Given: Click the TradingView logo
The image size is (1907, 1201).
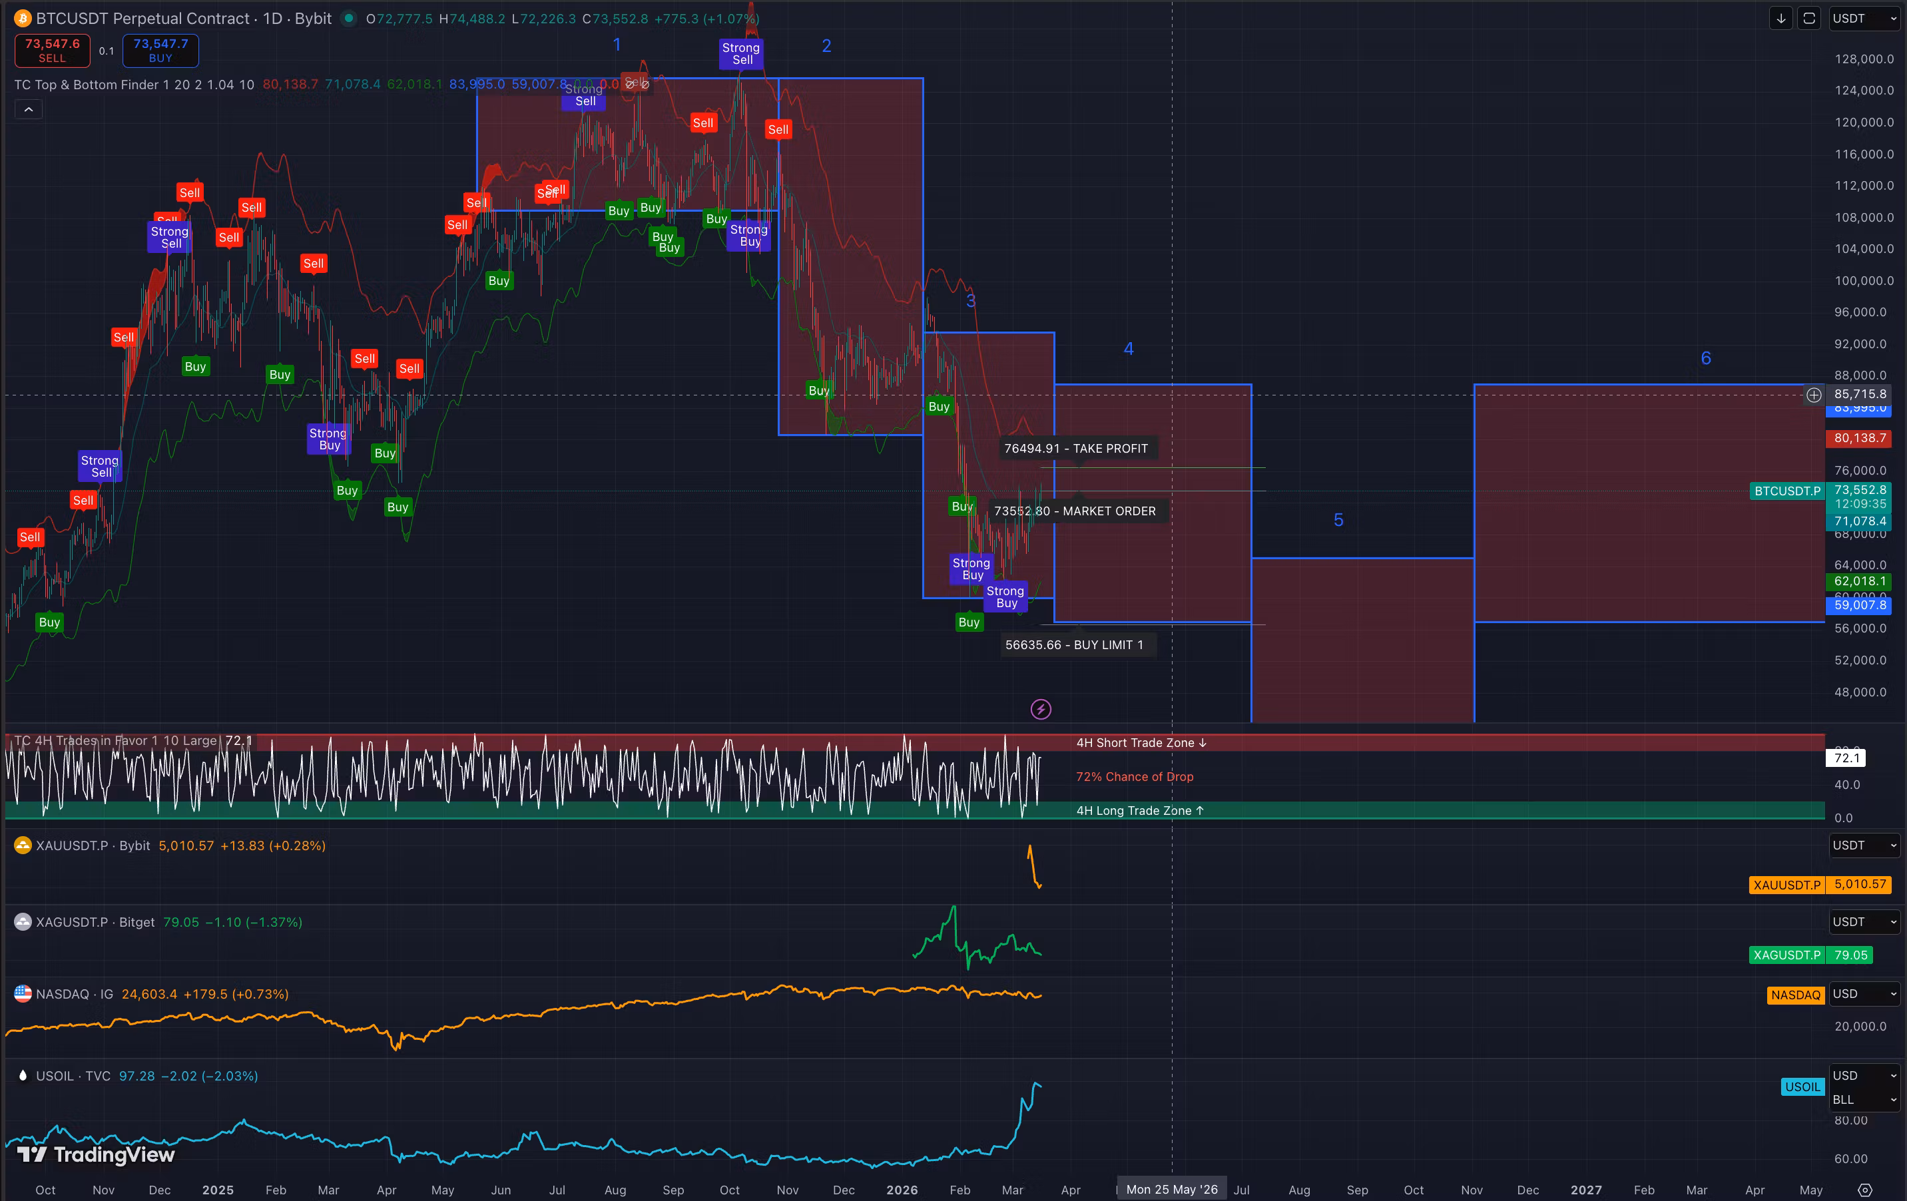Looking at the screenshot, I should pos(96,1154).
